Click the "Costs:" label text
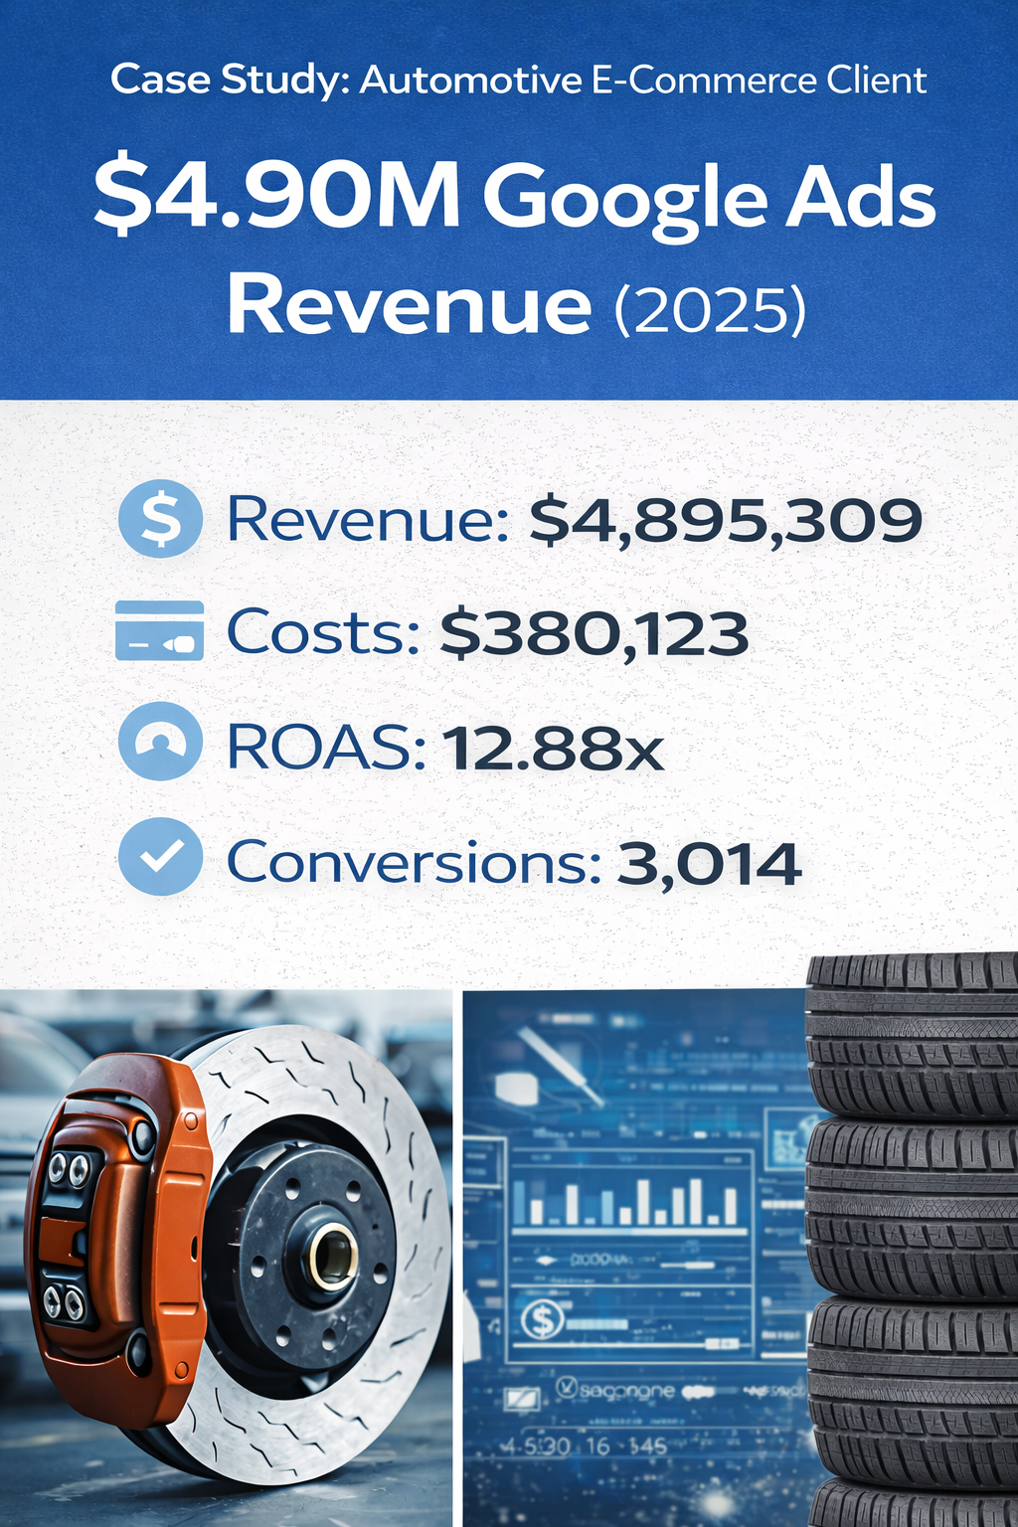 (323, 633)
